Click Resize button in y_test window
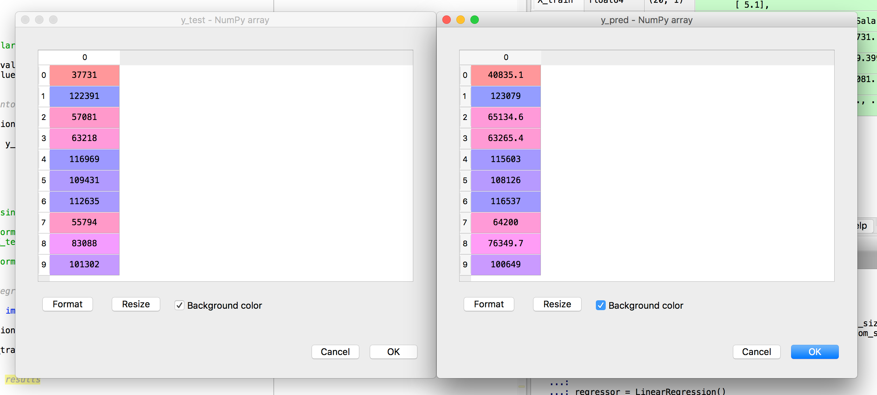Screen dimensions: 877x395 point(136,304)
